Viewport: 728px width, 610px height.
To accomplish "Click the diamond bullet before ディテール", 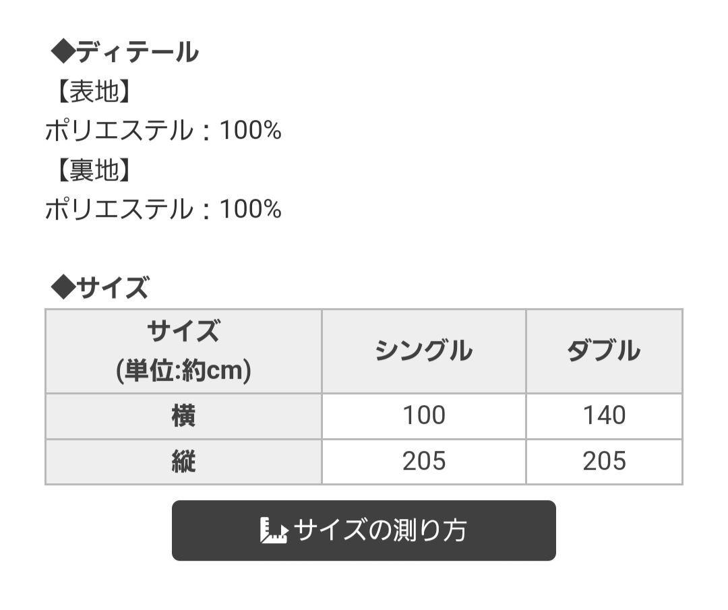I will 63,51.
